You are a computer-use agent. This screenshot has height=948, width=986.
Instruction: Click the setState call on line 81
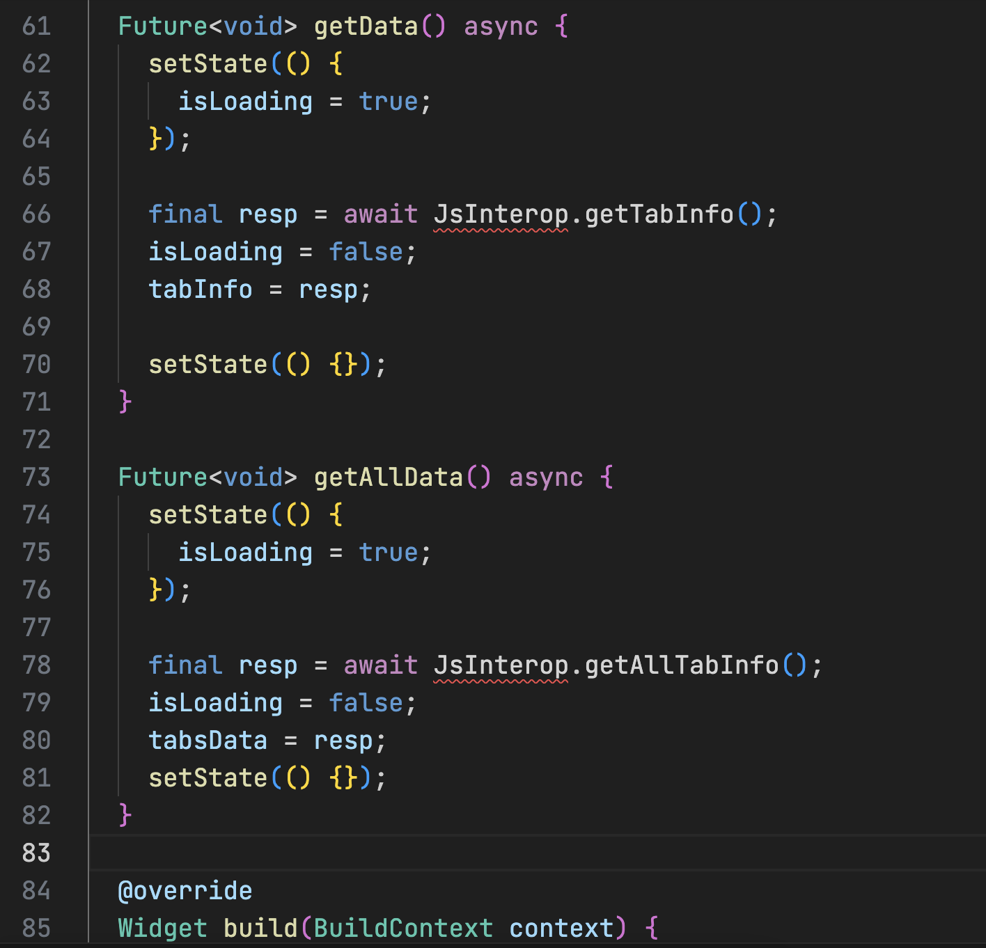point(208,778)
